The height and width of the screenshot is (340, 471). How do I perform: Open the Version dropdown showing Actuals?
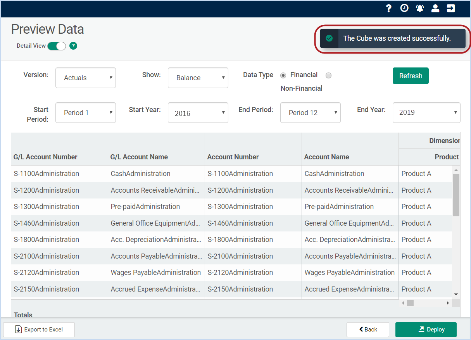(86, 78)
